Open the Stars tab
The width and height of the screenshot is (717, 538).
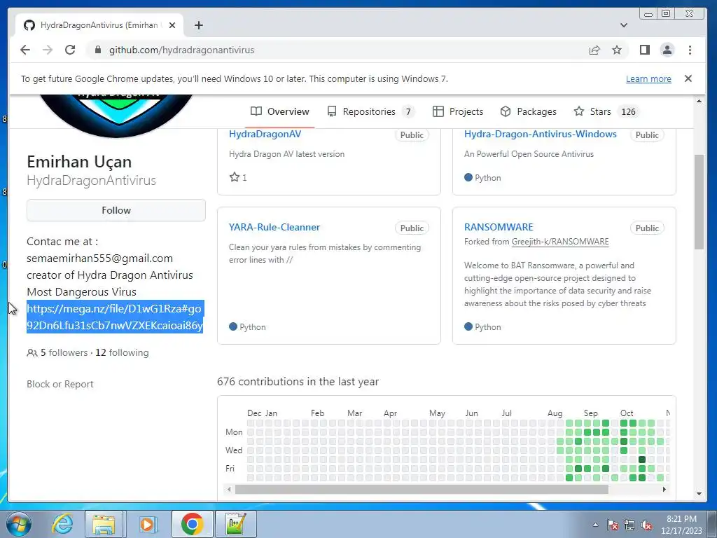tap(606, 111)
